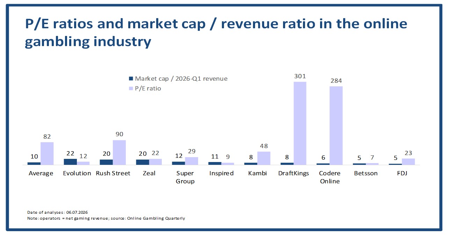This screenshot has height=235, width=449.
Task: Click the Evolution dark blue market cap bar
Action: 70,162
